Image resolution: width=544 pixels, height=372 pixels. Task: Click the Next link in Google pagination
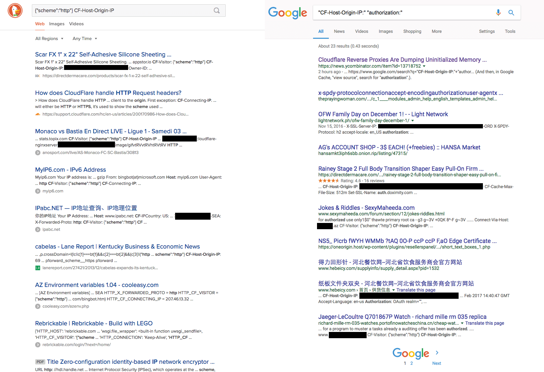(x=437, y=363)
